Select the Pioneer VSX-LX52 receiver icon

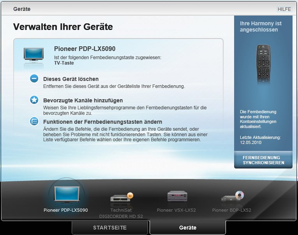pyautogui.click(x=177, y=196)
